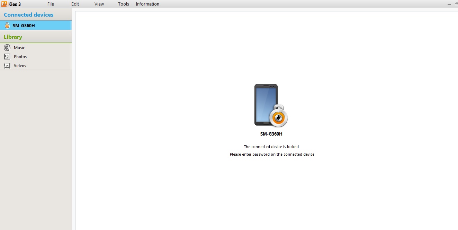Minimize the Kies 3 window
This screenshot has width=458, height=230.
click(x=449, y=4)
